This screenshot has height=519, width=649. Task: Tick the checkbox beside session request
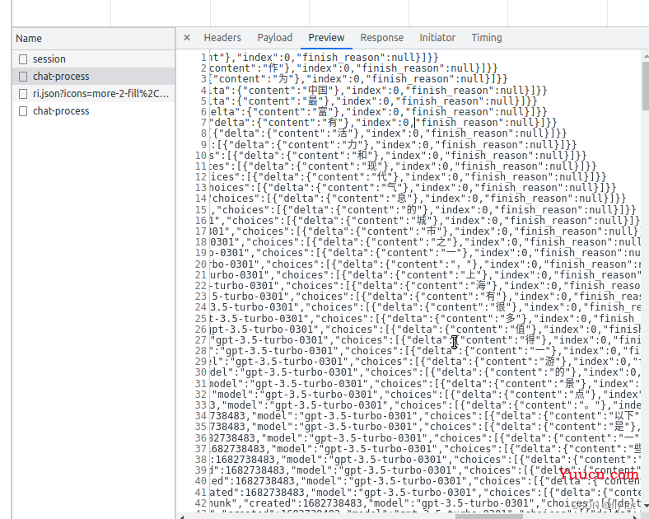coord(23,59)
